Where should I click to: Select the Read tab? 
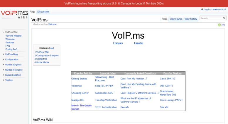(164, 19)
